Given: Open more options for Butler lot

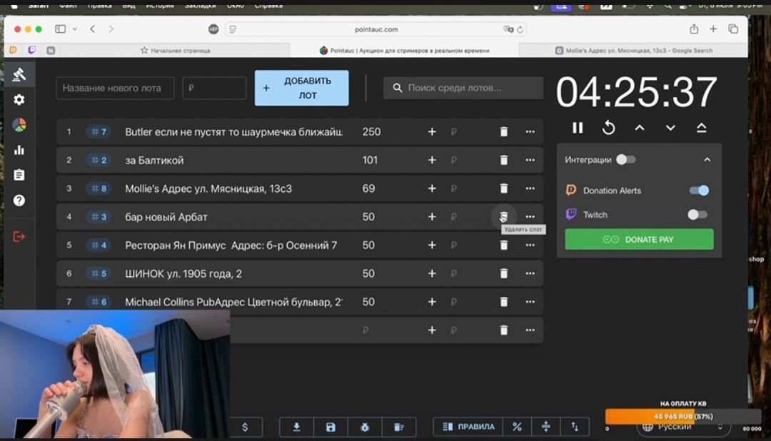Looking at the screenshot, I should [x=530, y=132].
